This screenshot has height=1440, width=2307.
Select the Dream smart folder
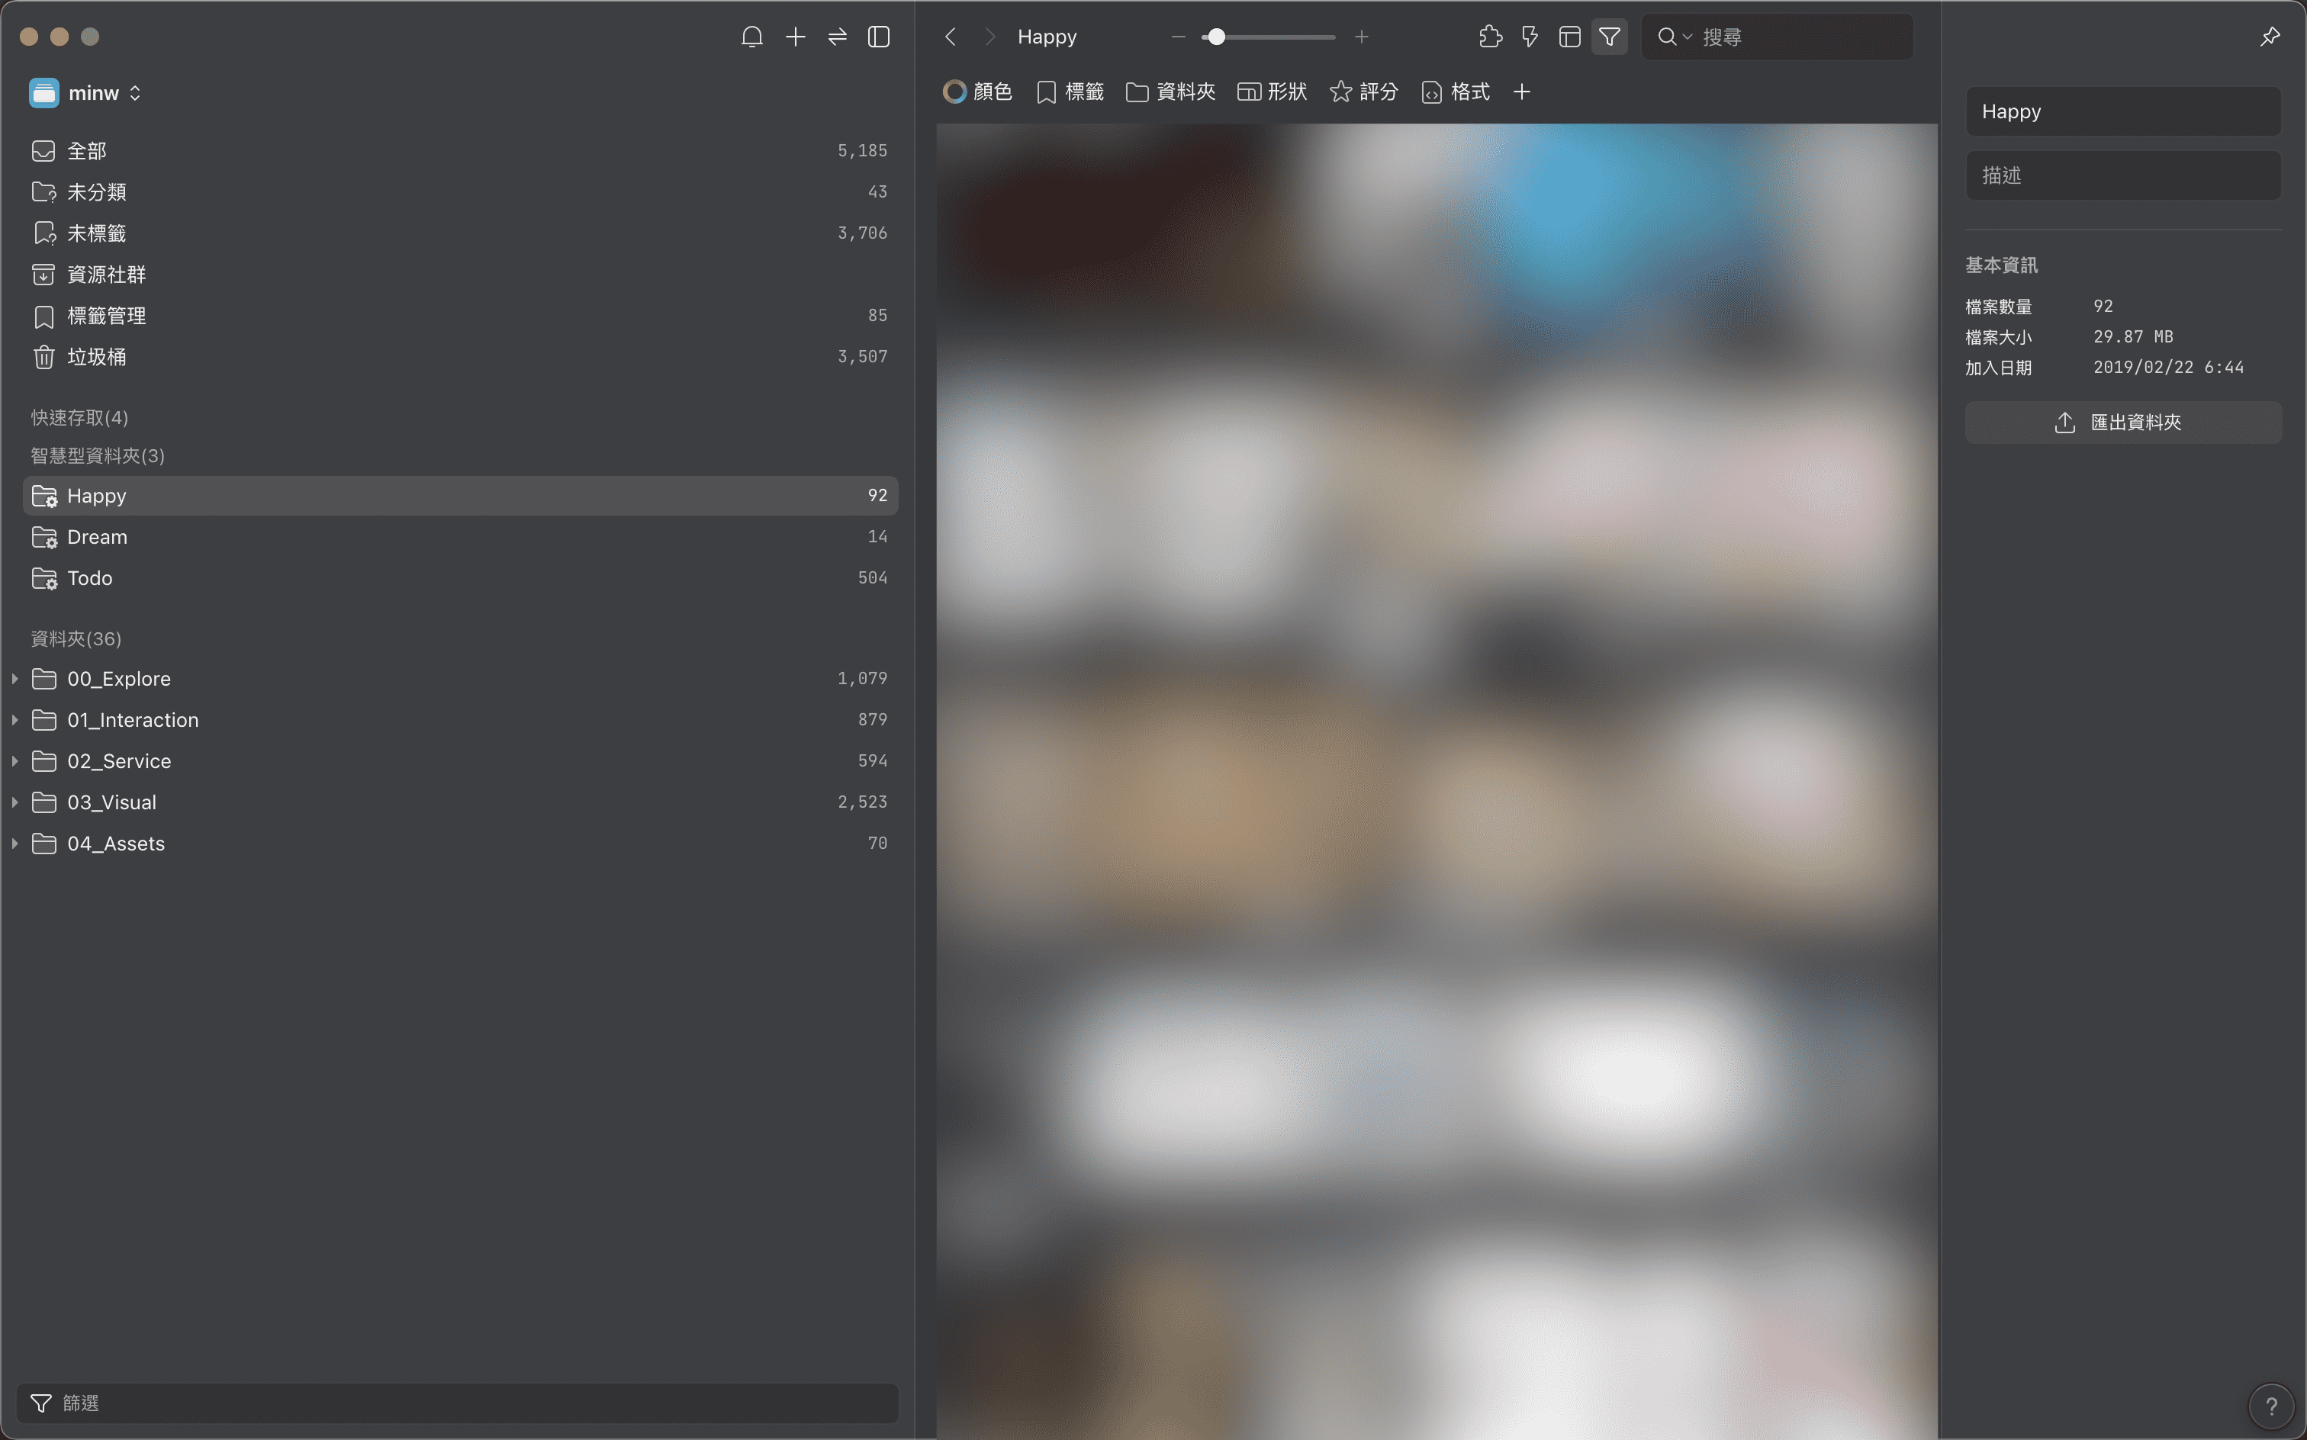click(x=460, y=536)
